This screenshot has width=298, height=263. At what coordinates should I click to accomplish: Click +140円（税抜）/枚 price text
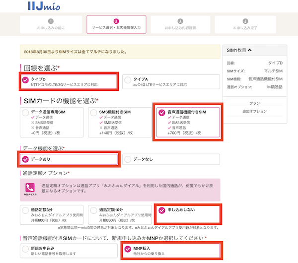pyautogui.click(x=116, y=132)
